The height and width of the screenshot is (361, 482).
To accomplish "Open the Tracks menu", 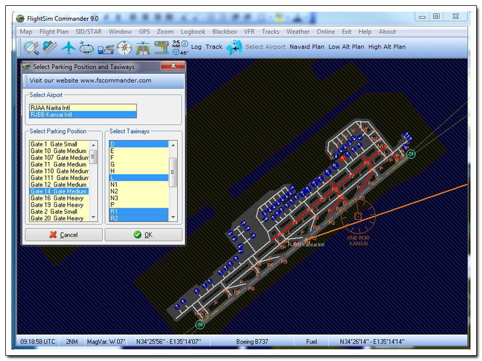I will (270, 32).
